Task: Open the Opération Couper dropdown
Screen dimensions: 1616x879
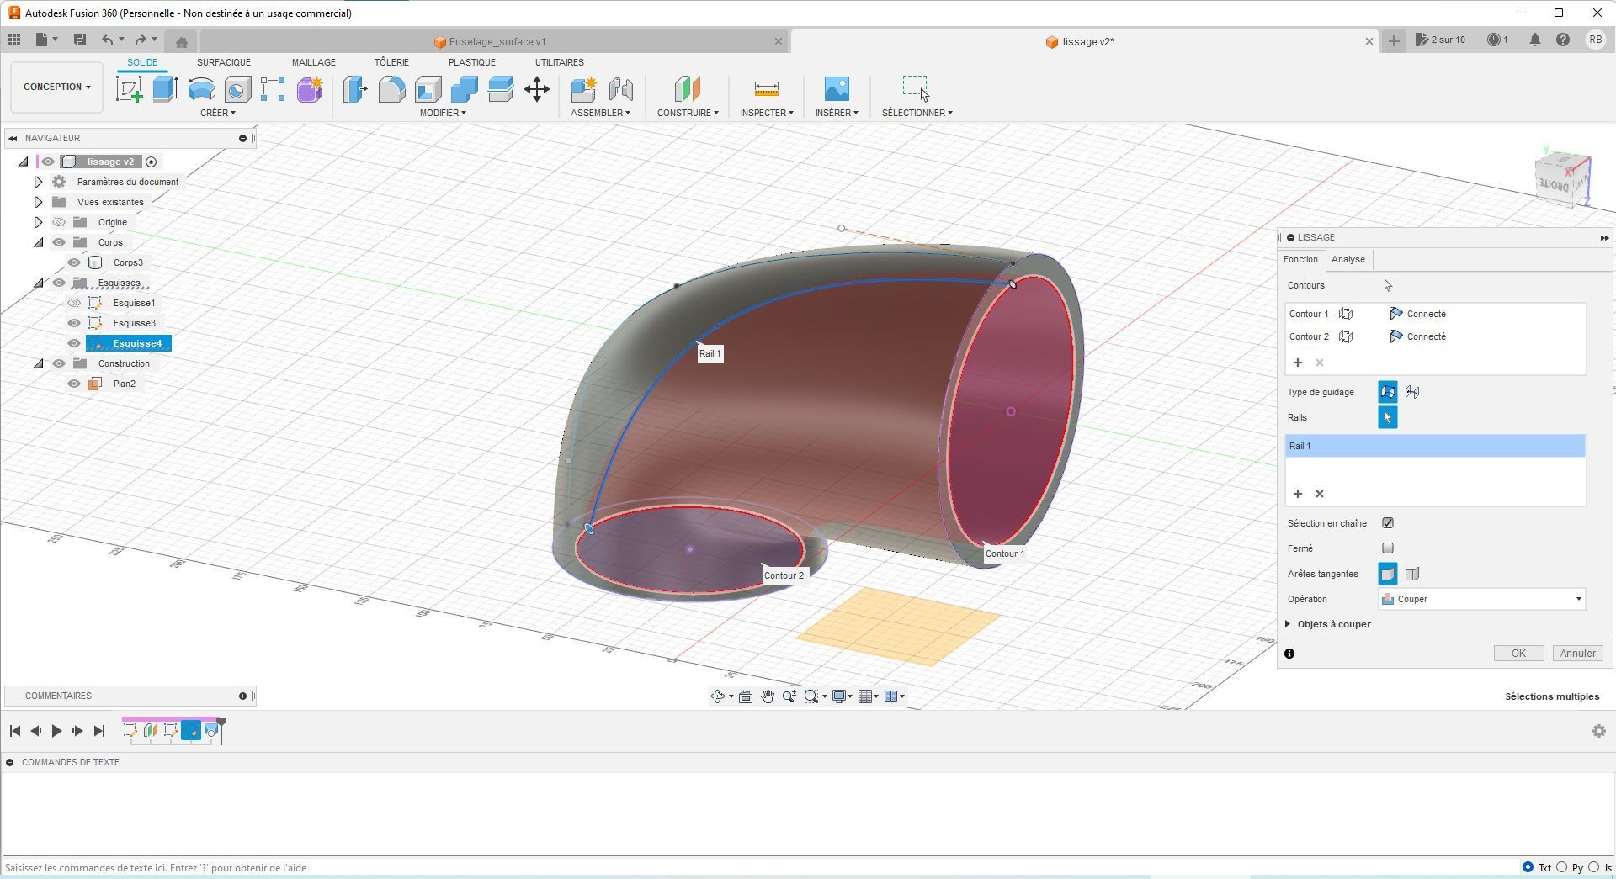Action: [x=1482, y=599]
